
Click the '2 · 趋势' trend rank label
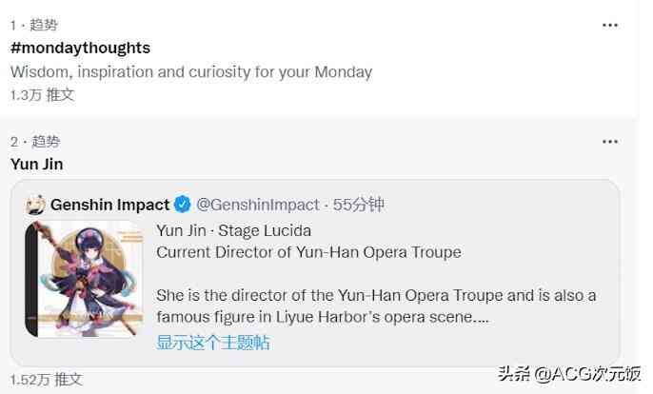click(35, 142)
